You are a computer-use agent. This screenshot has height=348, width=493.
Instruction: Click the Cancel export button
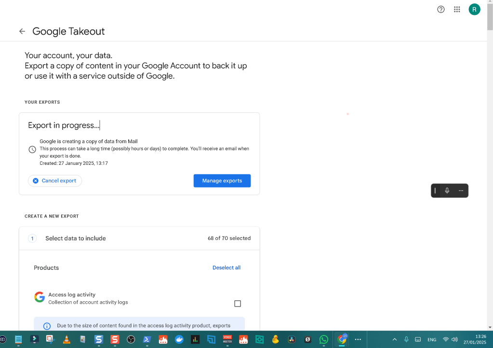click(55, 181)
